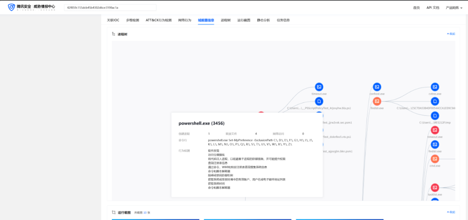This screenshot has height=220, width=468.
Task: Open the 产品矩阵 dropdown menu
Action: tap(454, 8)
